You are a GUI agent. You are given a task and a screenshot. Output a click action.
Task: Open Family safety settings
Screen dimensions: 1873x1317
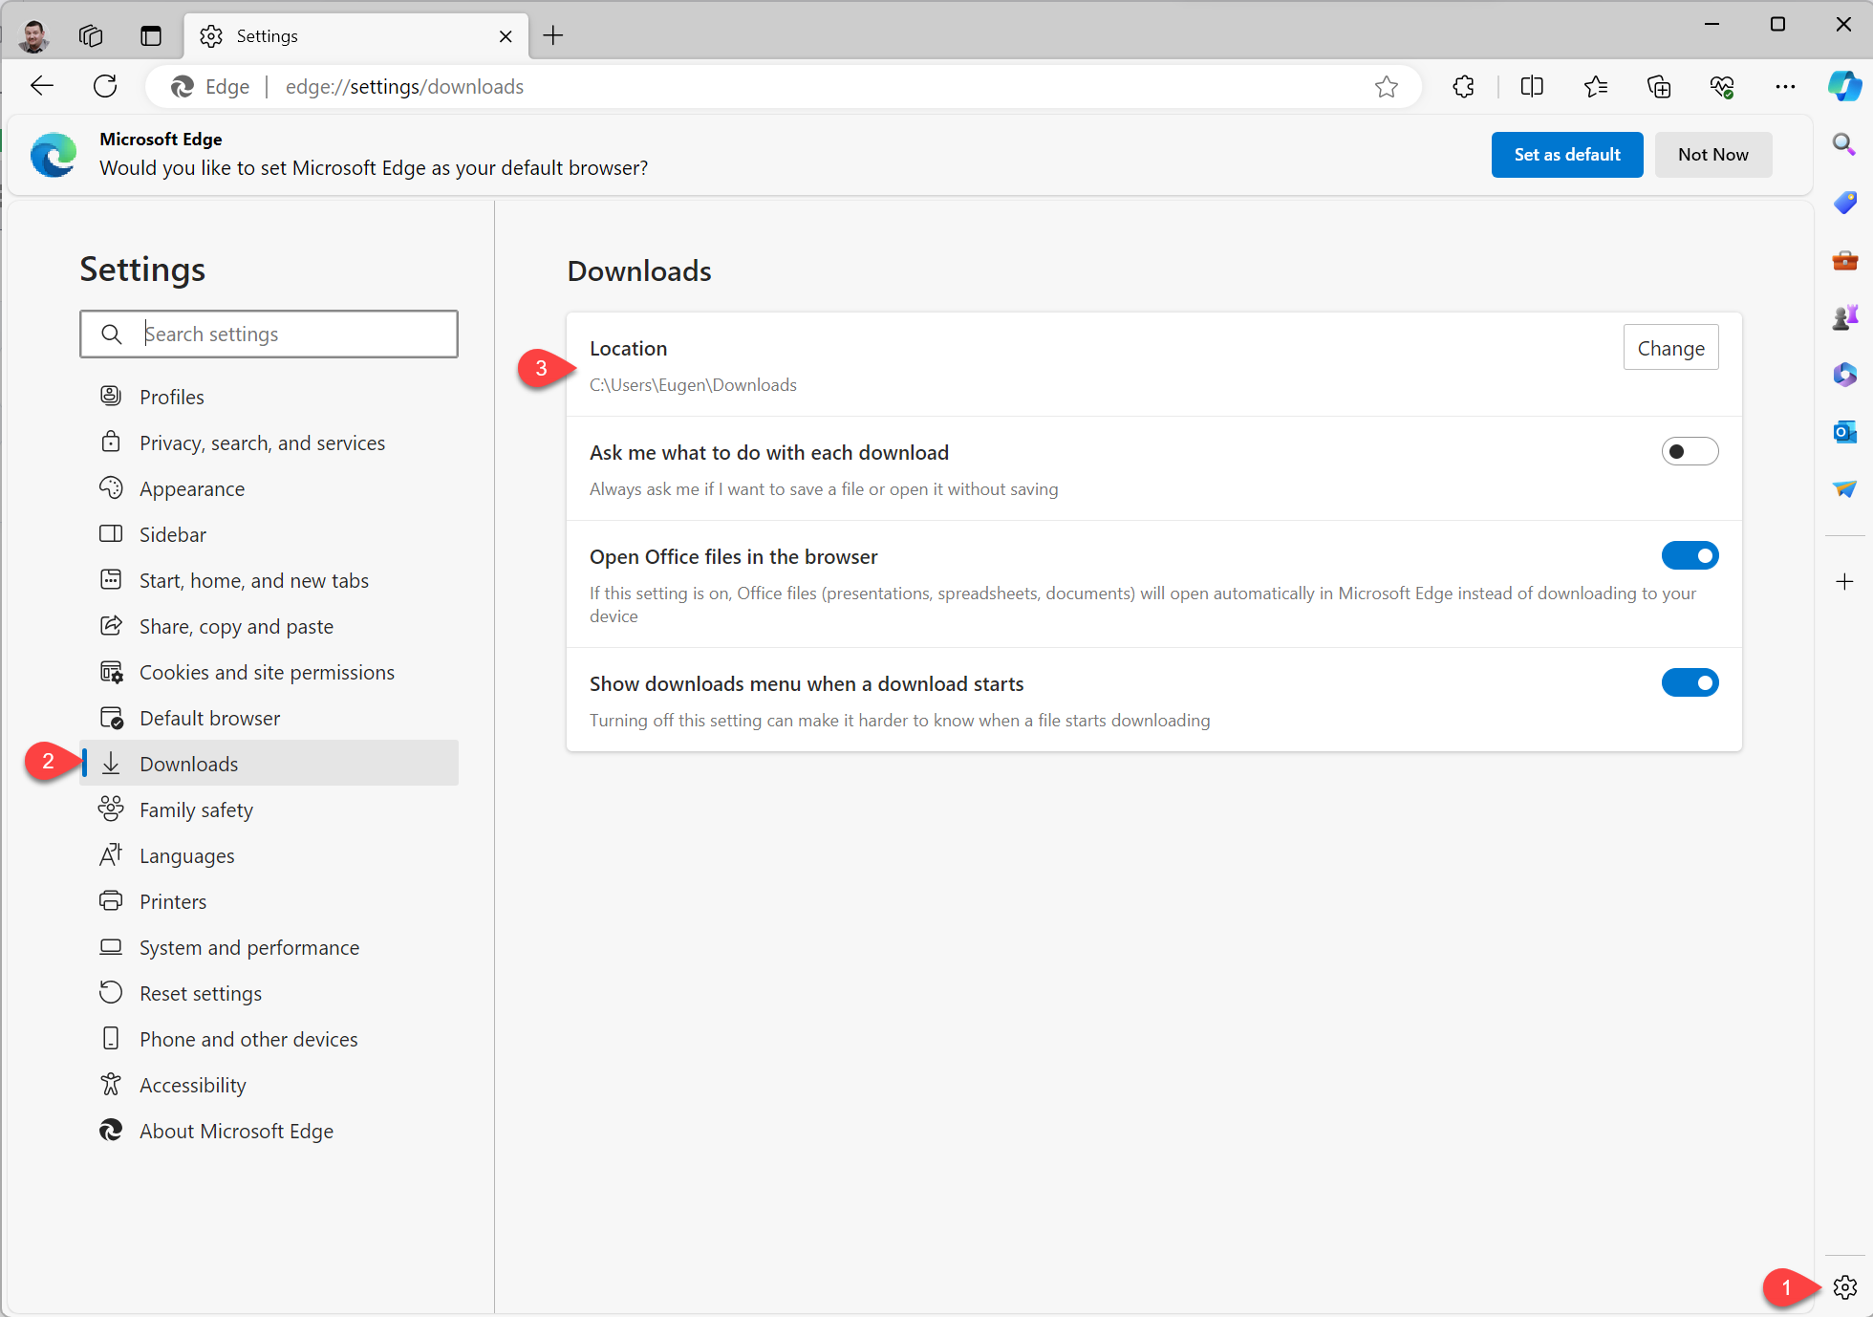tap(269, 810)
